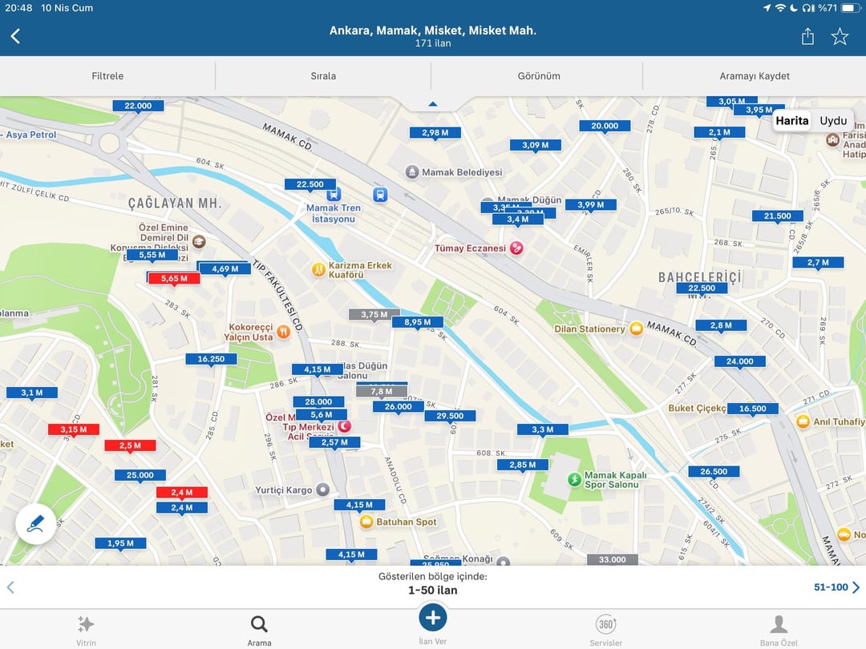The height and width of the screenshot is (649, 866).
Task: Go to next listings 51-100
Action: click(x=836, y=587)
